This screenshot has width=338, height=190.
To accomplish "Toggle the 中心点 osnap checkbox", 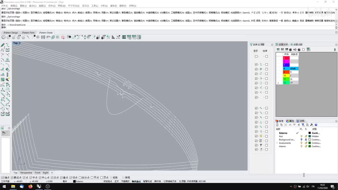I will 40,178.
